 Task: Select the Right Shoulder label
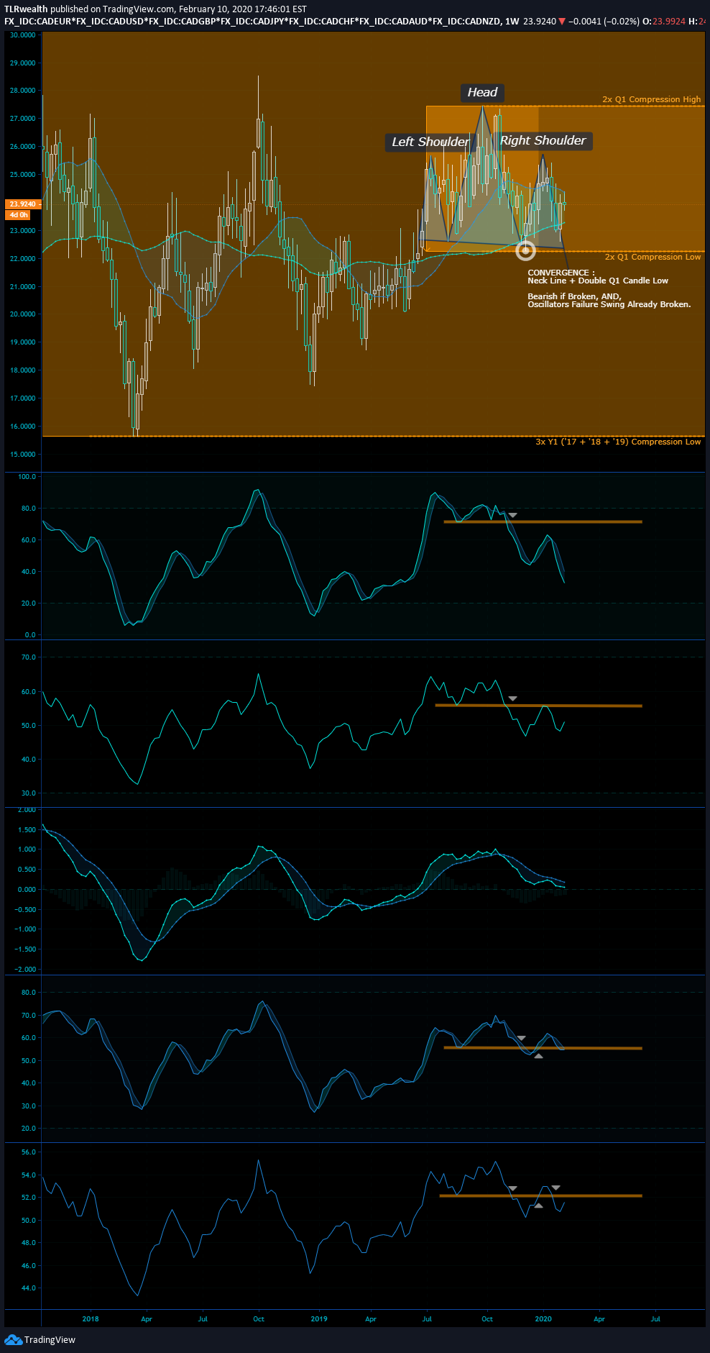(x=543, y=140)
